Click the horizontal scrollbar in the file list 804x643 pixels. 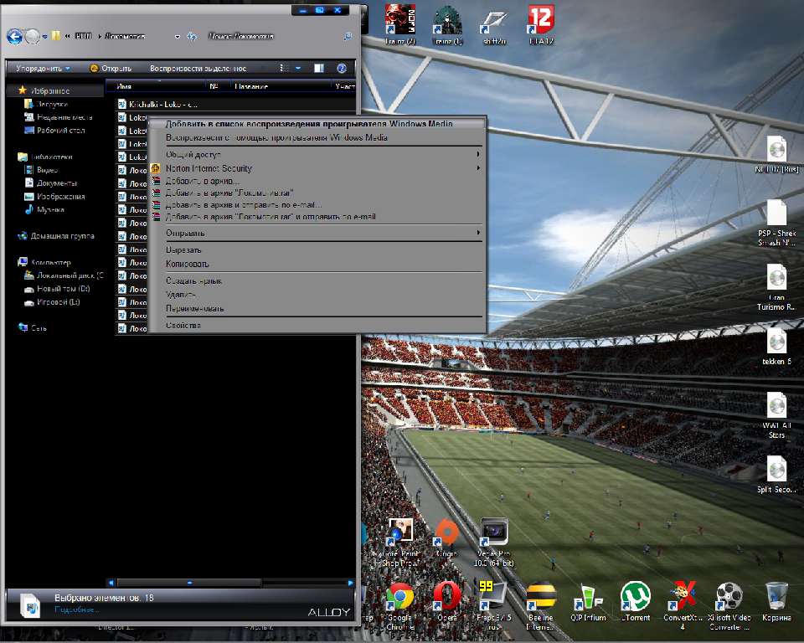(189, 582)
